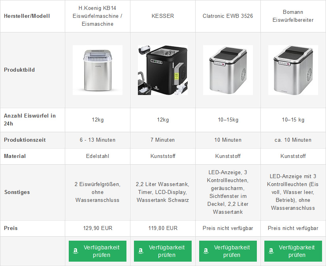Click Amazon icon in KESSER availability button
Screen dimensions: 326x266
(141, 251)
